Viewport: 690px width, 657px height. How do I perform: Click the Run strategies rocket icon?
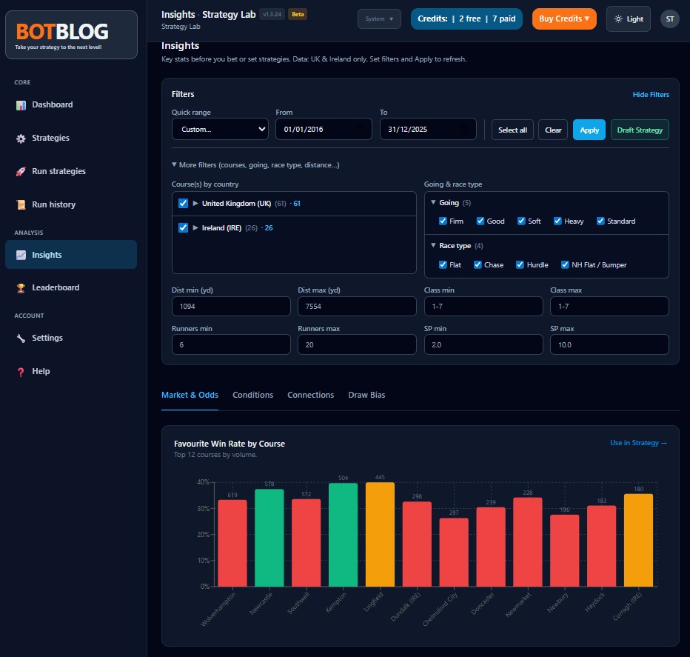click(22, 171)
